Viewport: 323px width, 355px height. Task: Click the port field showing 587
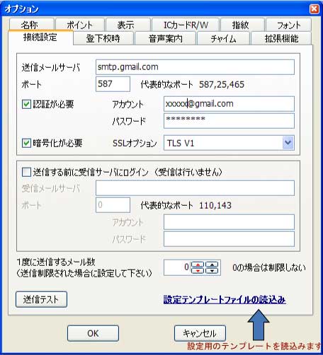click(113, 84)
